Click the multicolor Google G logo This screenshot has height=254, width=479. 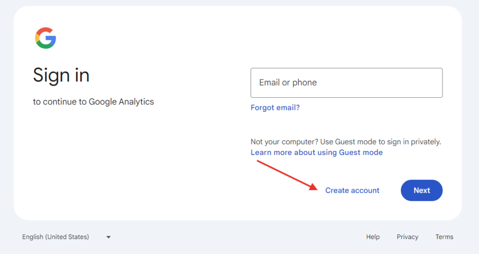click(x=45, y=38)
